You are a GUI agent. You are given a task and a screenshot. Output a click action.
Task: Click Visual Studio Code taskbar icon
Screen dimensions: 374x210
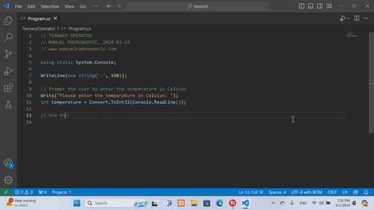[x=245, y=203]
